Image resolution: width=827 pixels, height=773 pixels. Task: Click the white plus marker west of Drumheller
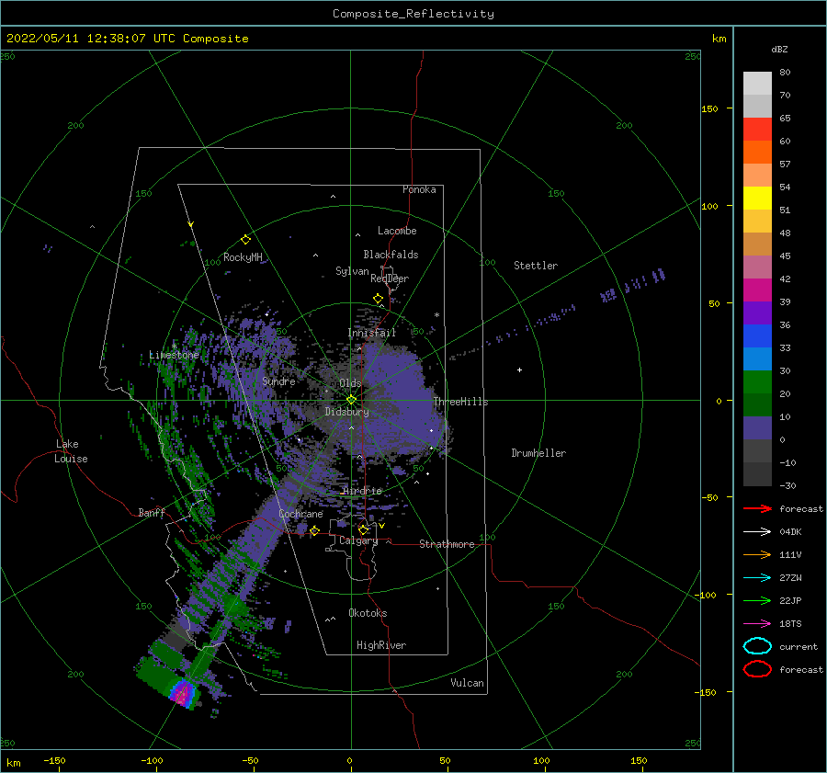[519, 369]
